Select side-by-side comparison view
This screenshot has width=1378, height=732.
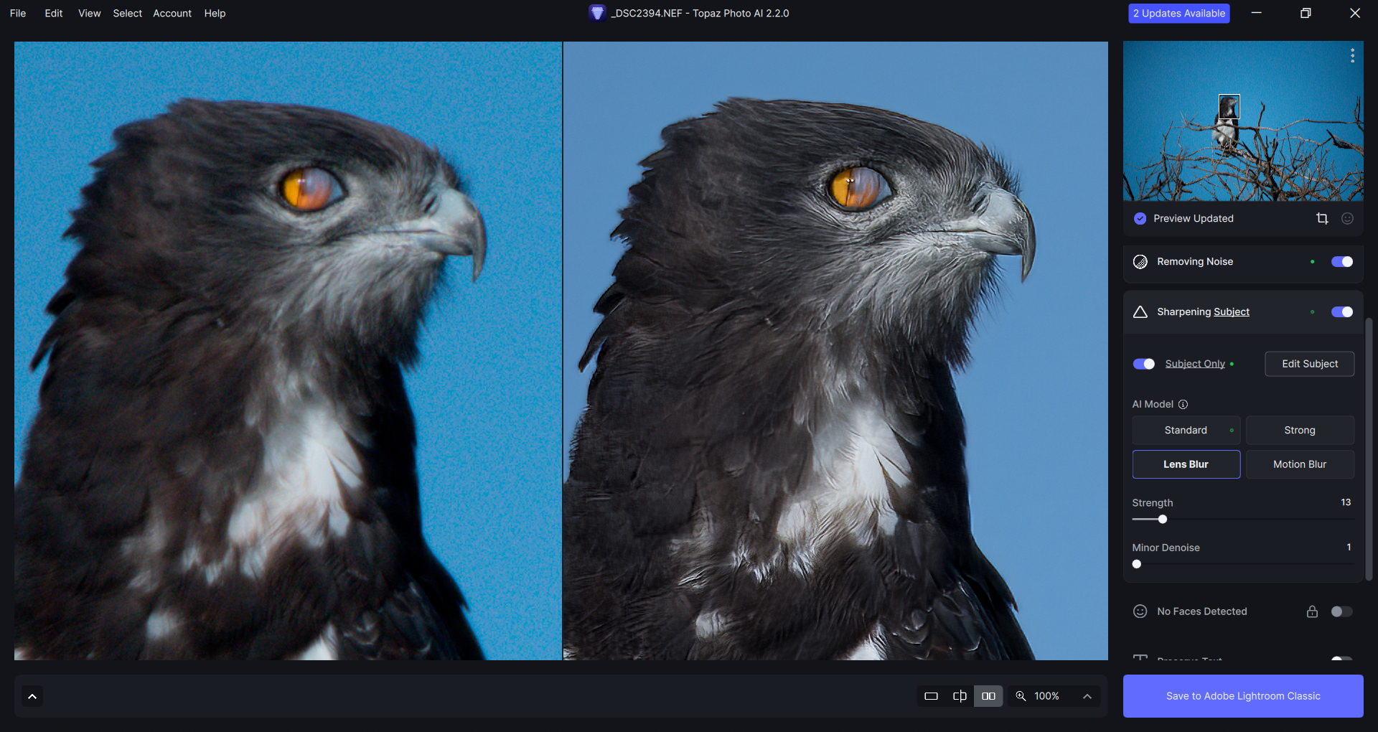pos(988,696)
